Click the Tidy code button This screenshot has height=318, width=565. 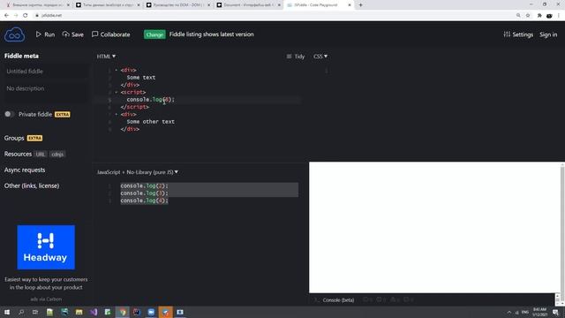[296, 57]
